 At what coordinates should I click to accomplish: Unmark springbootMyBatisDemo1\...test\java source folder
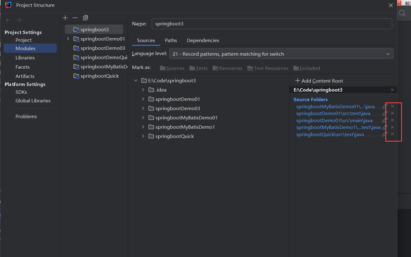click(392, 127)
